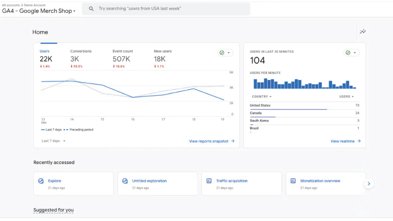The width and height of the screenshot is (393, 221).
Task: Click the green check icon on realtime card
Action: [348, 53]
